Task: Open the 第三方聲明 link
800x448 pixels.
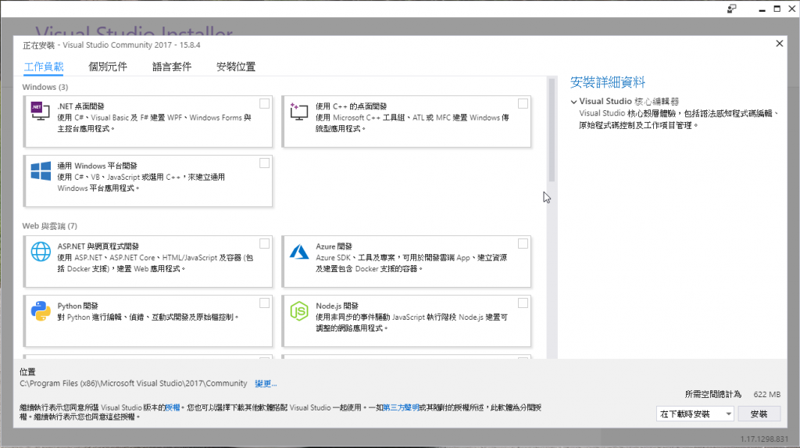Action: [401, 407]
